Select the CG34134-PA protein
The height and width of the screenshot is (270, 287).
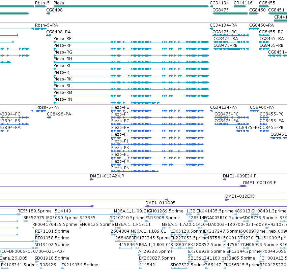click(x=211, y=111)
